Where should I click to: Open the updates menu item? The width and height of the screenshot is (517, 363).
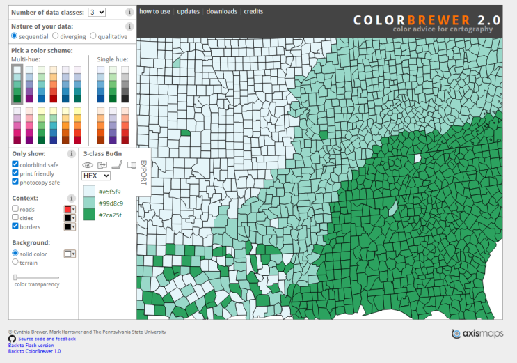pos(189,11)
